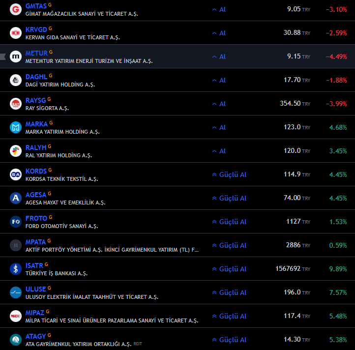The height and width of the screenshot is (350, 355).
Task: Click the 354.50 TRY price value
Action: tap(295, 104)
